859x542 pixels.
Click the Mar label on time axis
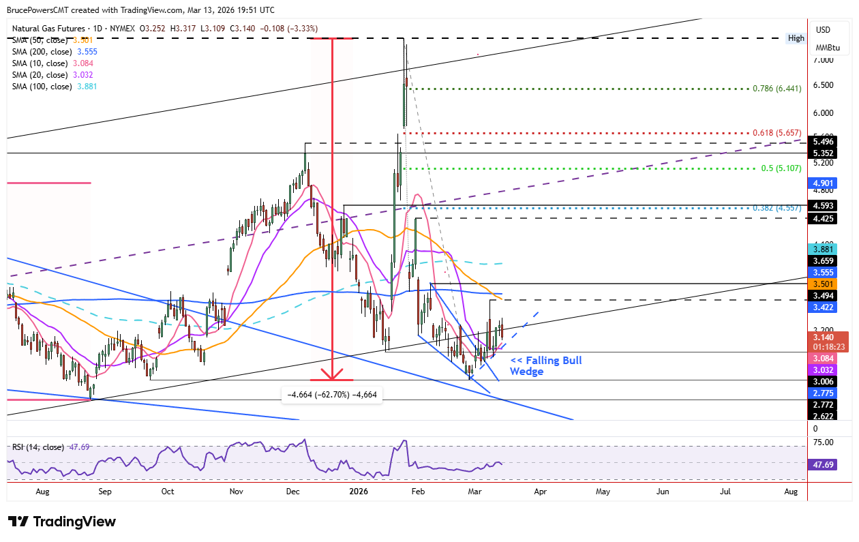click(475, 491)
